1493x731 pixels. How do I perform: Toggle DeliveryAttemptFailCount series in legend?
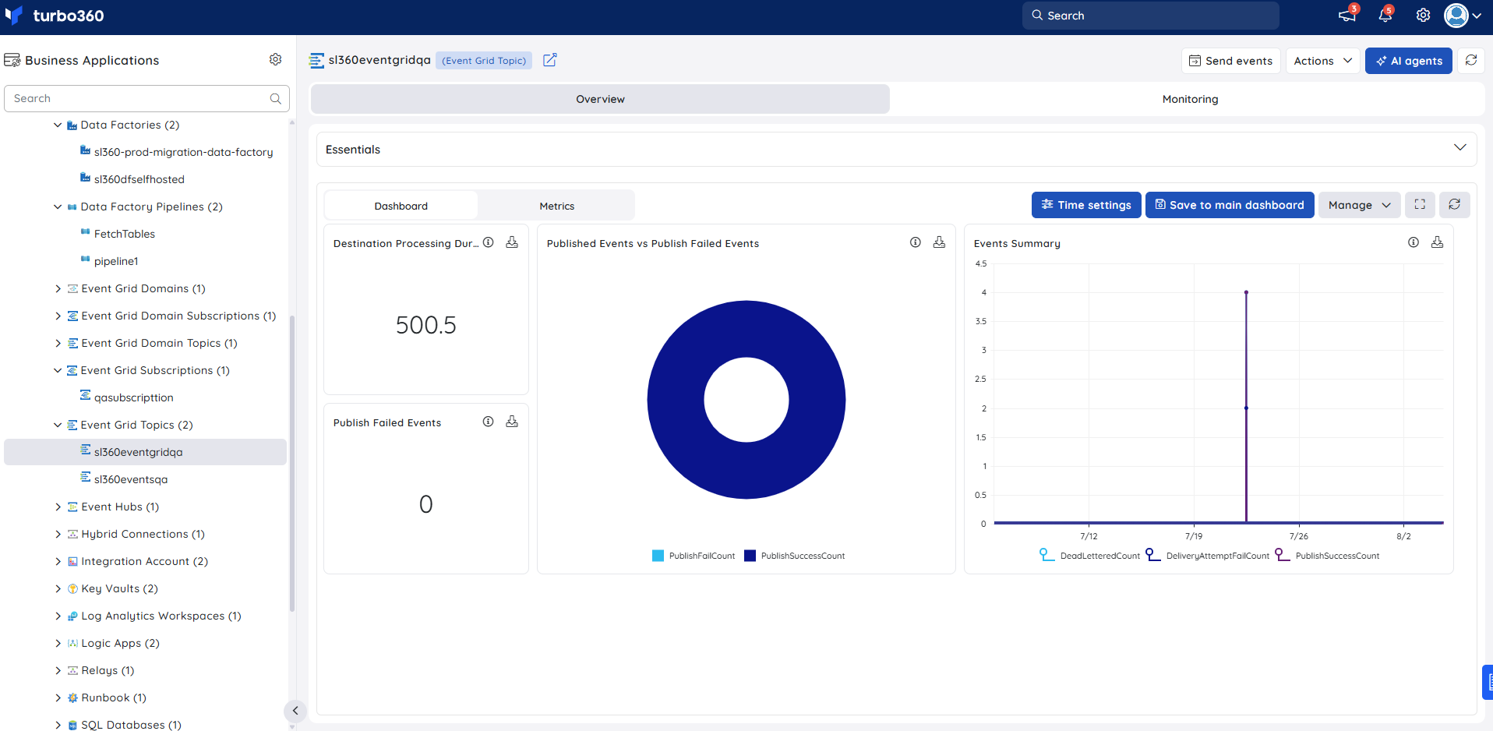coord(1207,556)
